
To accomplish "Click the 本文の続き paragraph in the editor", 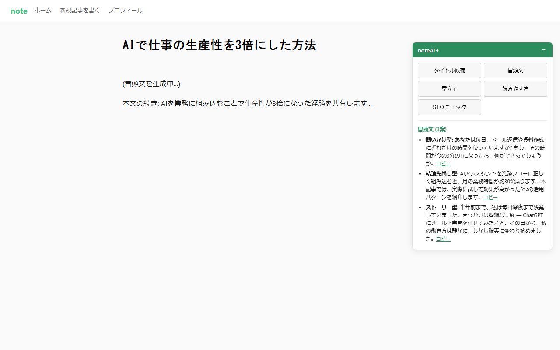I will pos(247,104).
